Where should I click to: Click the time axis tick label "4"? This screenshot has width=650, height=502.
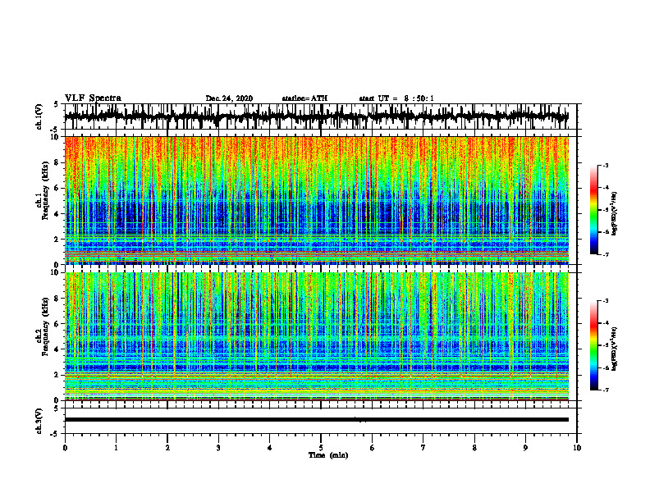pyautogui.click(x=270, y=448)
